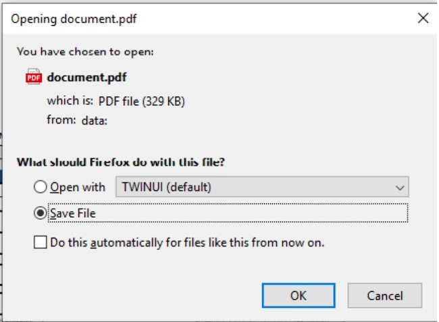Click the Opening document.pdf window title
This screenshot has height=322, width=439.
pos(74,19)
